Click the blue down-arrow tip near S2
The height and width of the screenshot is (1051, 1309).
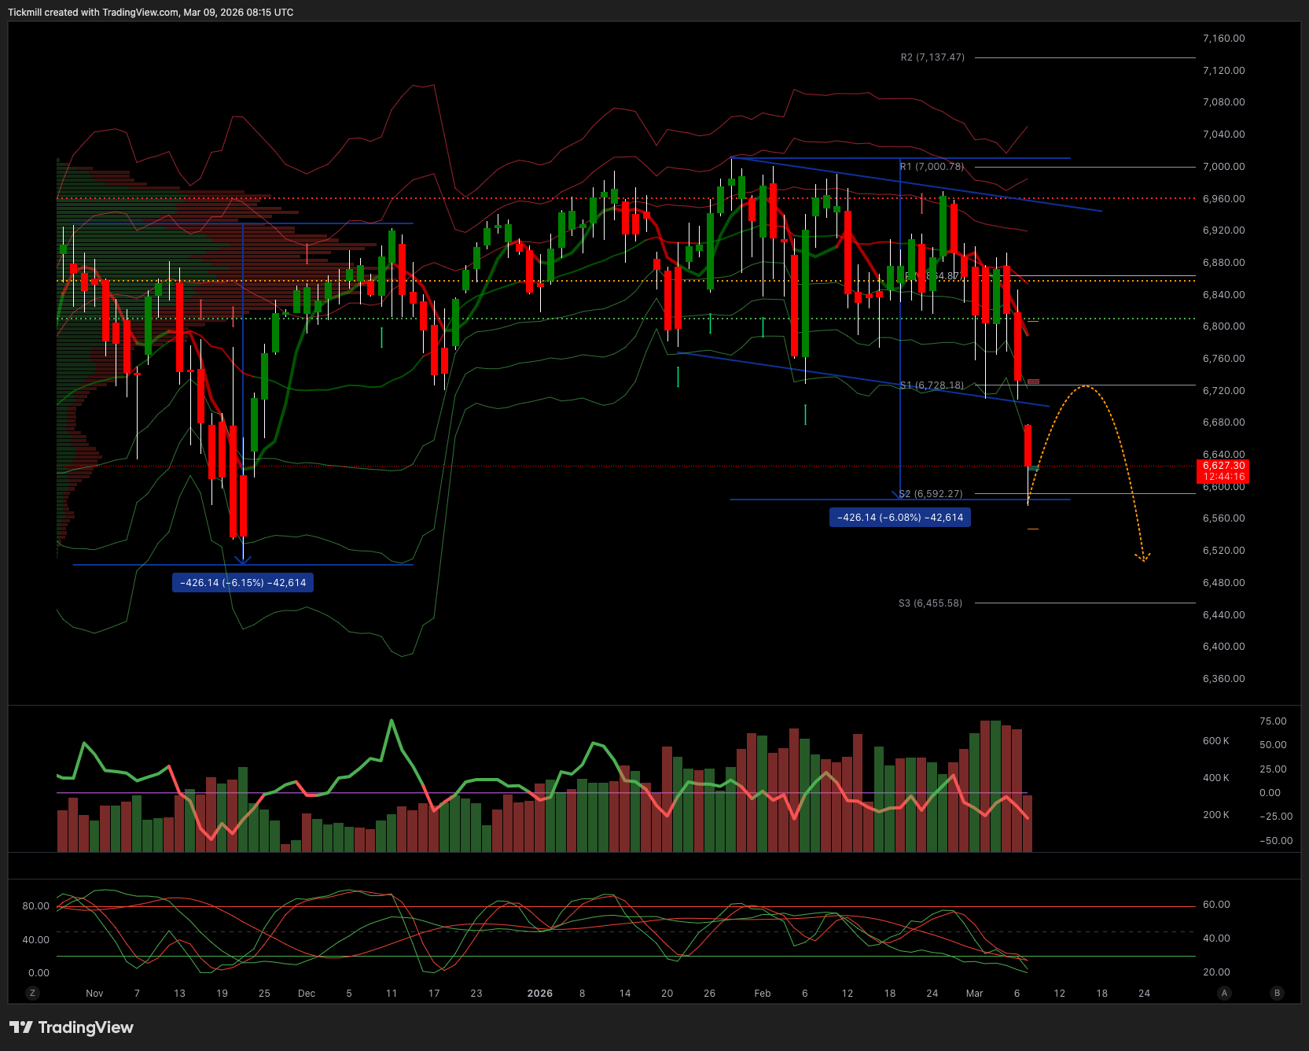(898, 495)
